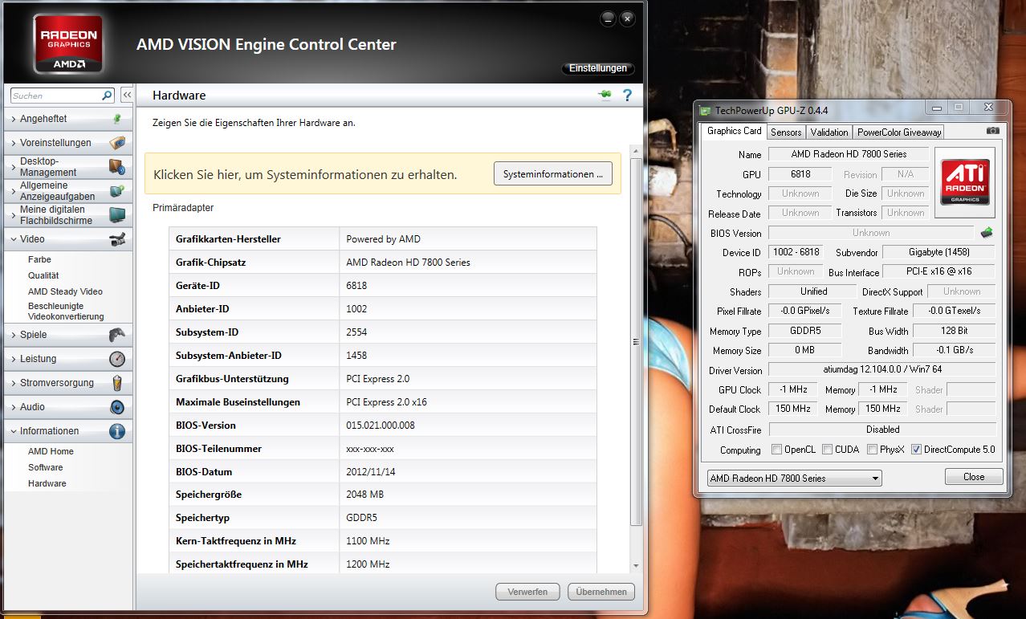The height and width of the screenshot is (619, 1026).
Task: Expand the Leistung section
Action: tap(67, 359)
